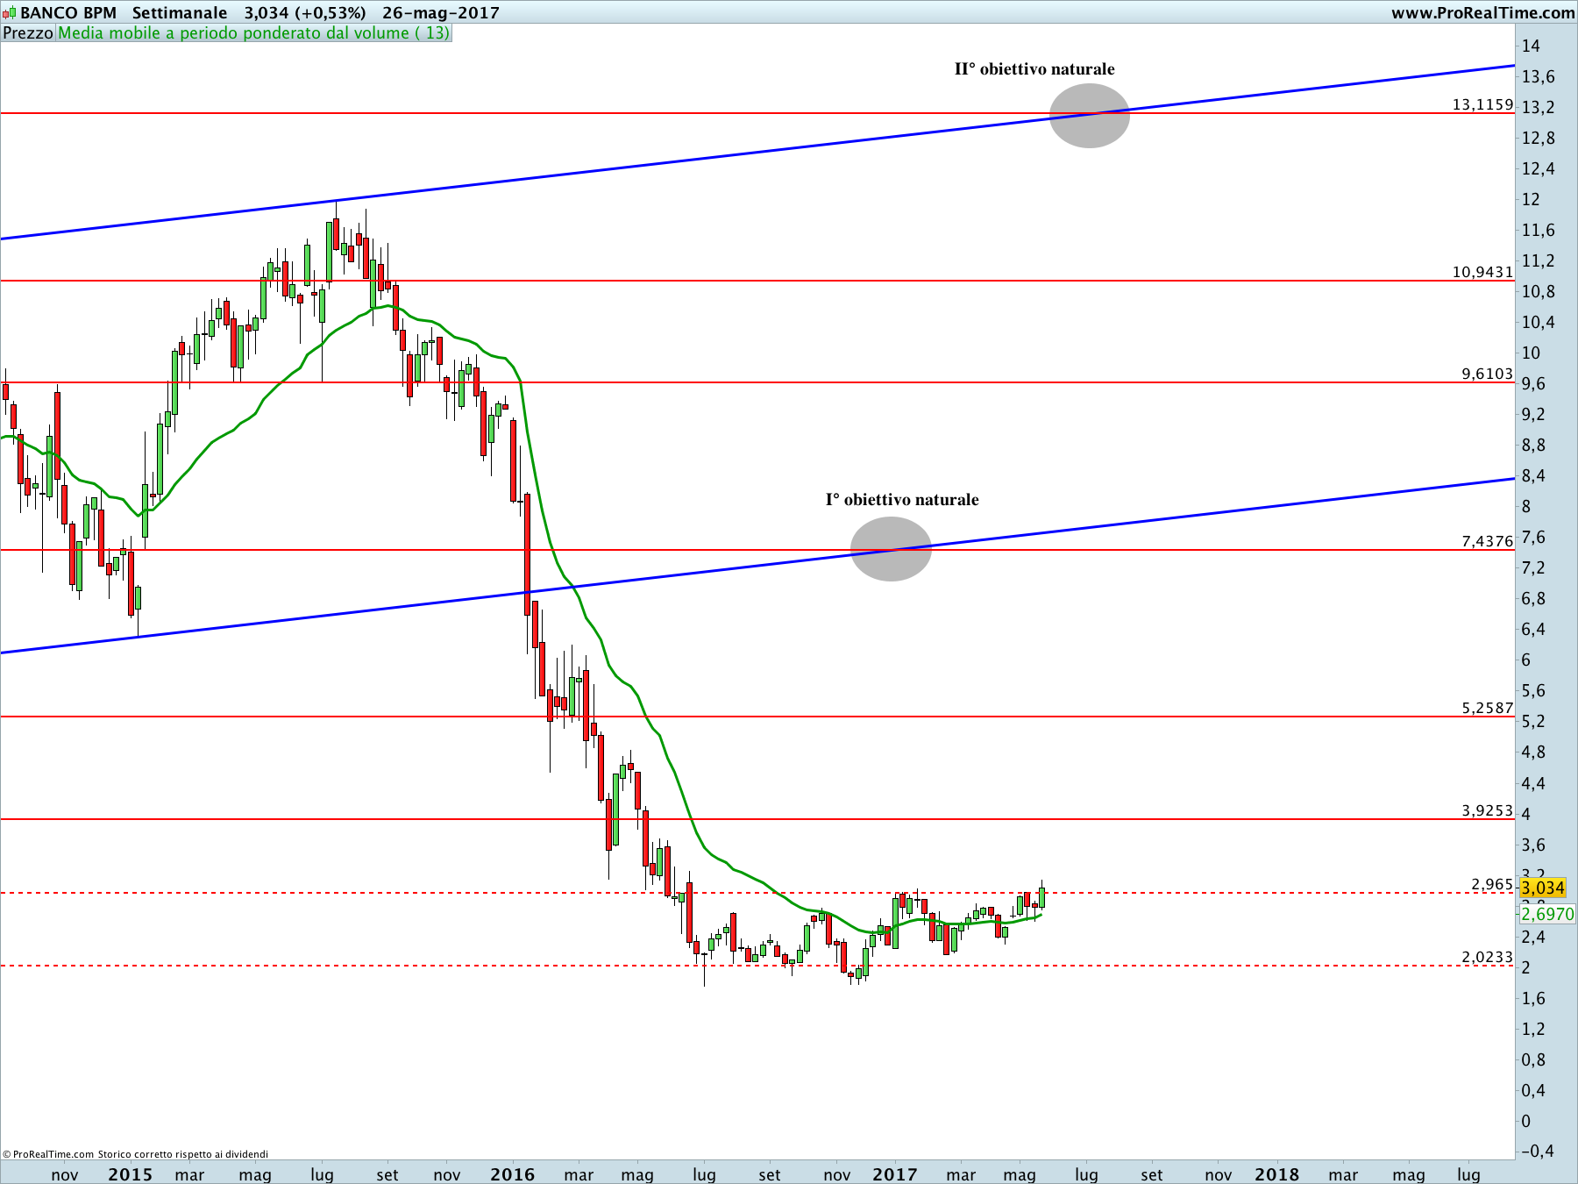This screenshot has width=1578, height=1184.
Task: Click the candlestick icon beside BANCO BPM
Action: point(9,13)
